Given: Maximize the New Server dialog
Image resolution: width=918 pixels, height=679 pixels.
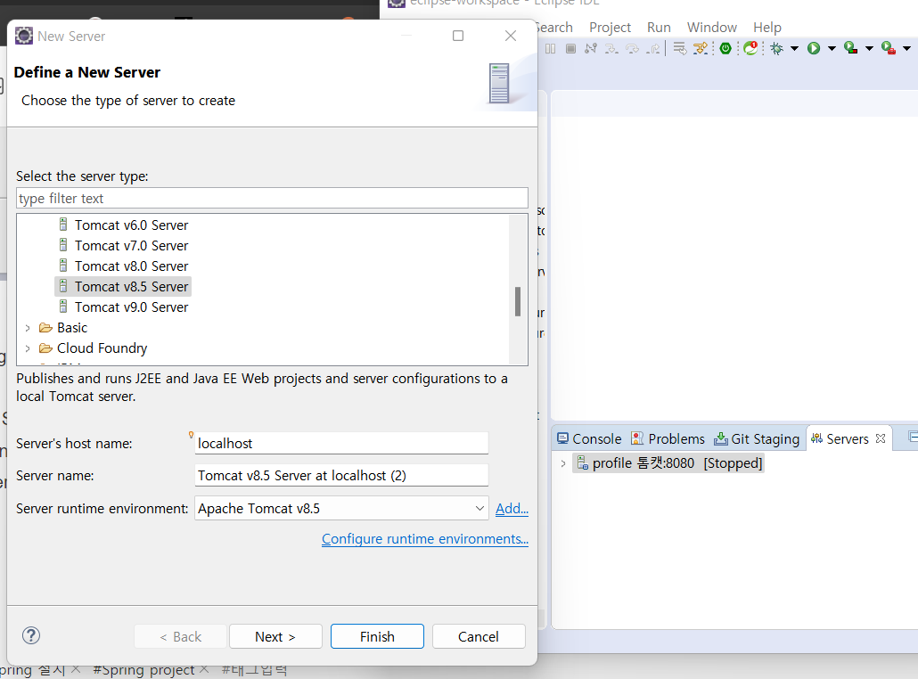Looking at the screenshot, I should pyautogui.click(x=458, y=36).
